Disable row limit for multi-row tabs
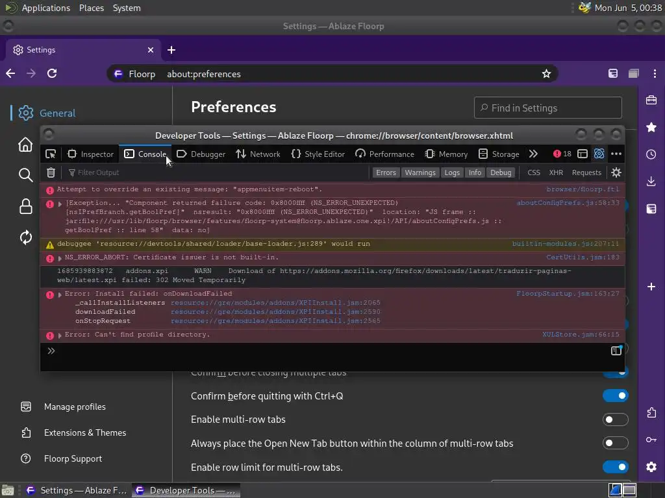Screen dimensions: 665x498 coord(616,467)
